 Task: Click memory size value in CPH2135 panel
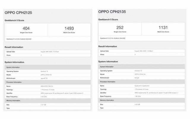point(137,104)
